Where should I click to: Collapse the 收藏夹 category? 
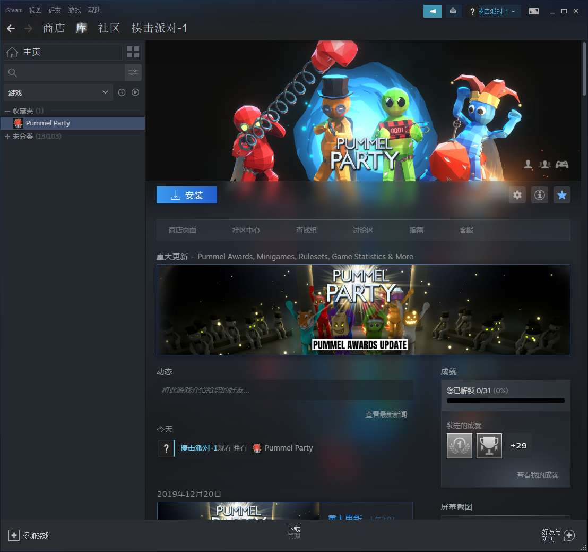coord(7,111)
